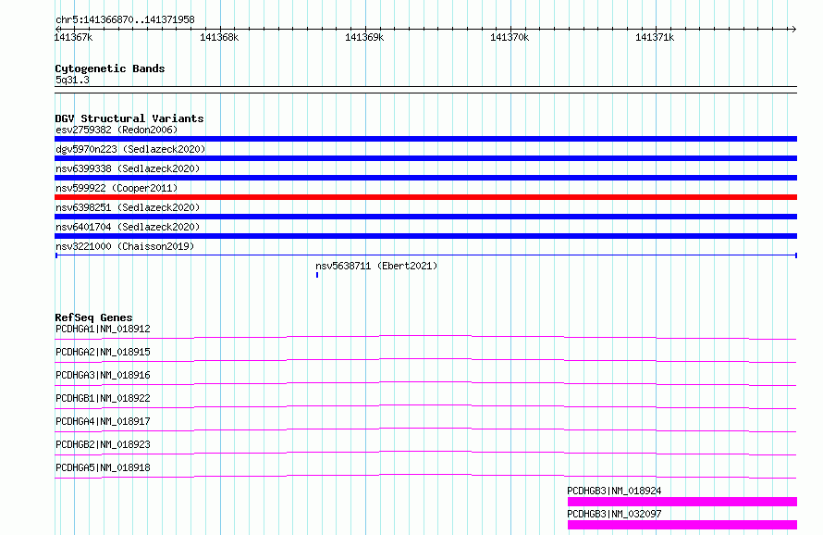Image resolution: width=823 pixels, height=535 pixels.
Task: Open variant nsv6399338 (Sedlazeck2020) label
Action: 128,168
